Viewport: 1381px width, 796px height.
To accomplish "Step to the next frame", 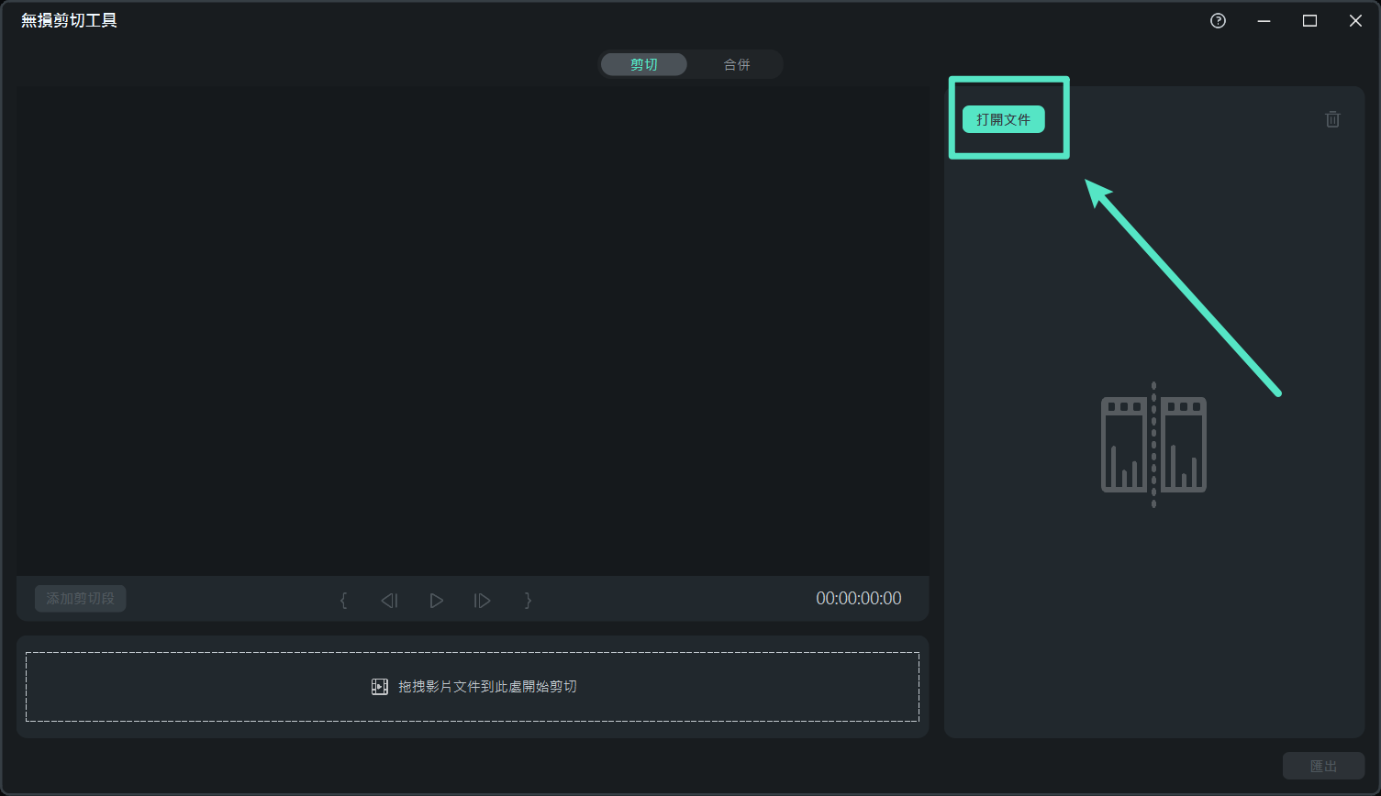I will coord(482,601).
